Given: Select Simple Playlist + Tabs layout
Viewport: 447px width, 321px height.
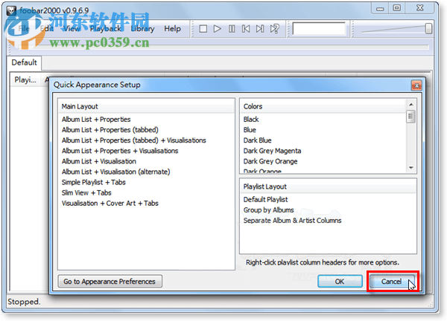Looking at the screenshot, I should pyautogui.click(x=94, y=183).
